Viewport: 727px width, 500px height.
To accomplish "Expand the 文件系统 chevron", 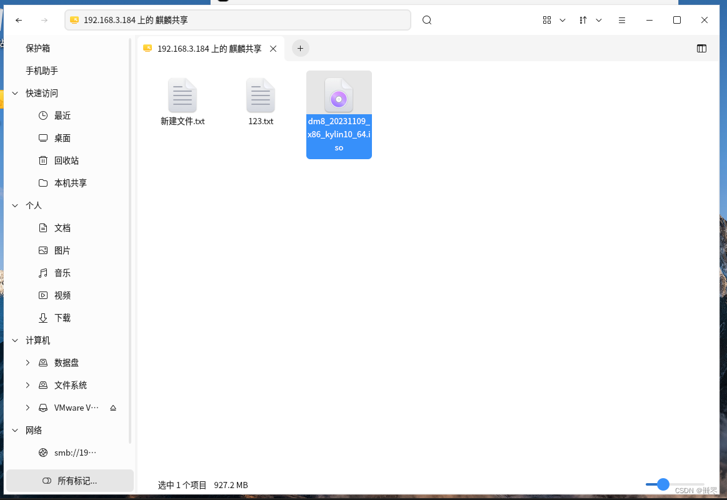I will (28, 385).
